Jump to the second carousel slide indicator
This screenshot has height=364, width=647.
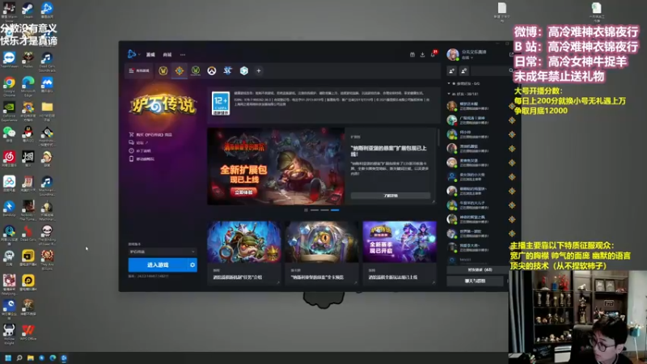click(x=325, y=210)
